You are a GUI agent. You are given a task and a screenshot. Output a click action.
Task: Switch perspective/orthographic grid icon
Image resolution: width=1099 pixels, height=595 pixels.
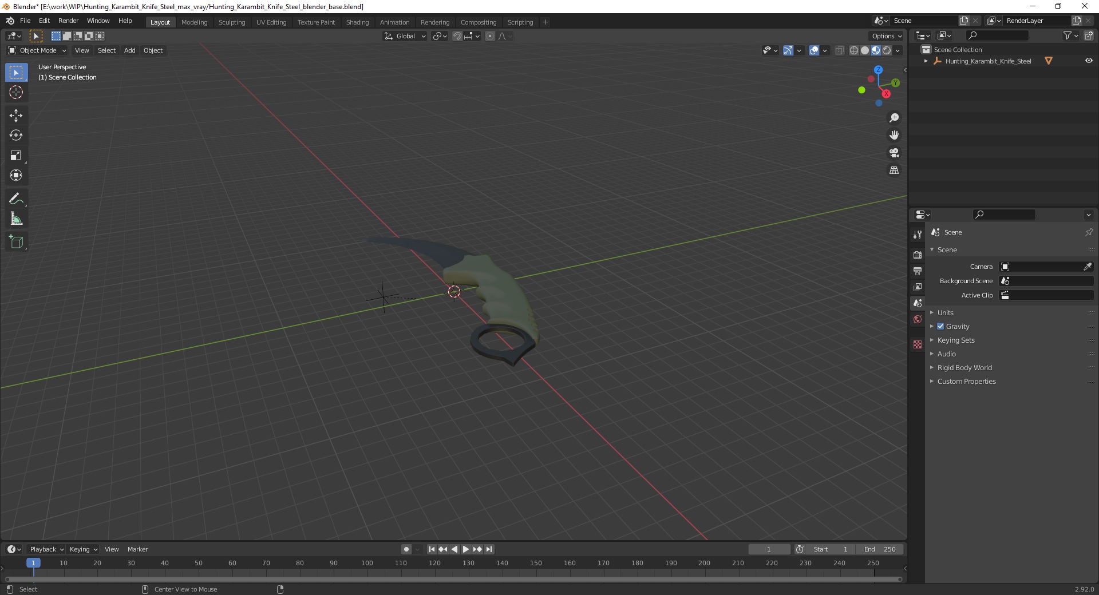pos(894,170)
